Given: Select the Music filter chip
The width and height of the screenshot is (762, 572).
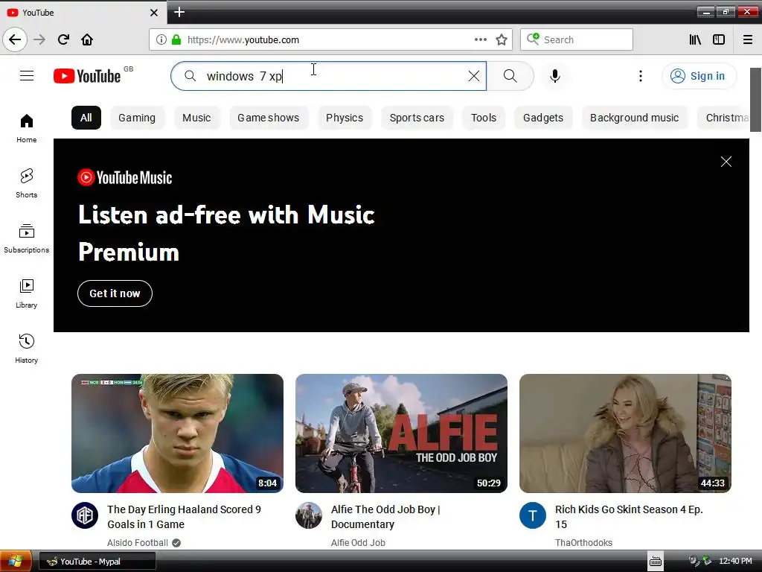Looking at the screenshot, I should pos(196,118).
